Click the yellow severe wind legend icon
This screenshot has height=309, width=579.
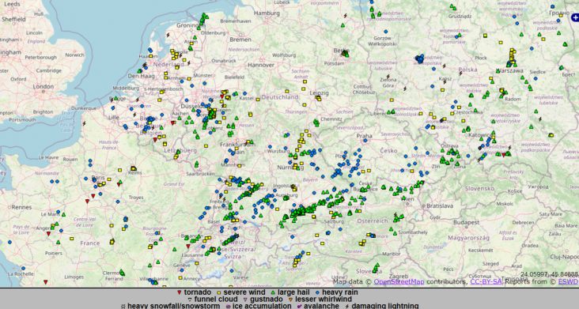coord(218,292)
